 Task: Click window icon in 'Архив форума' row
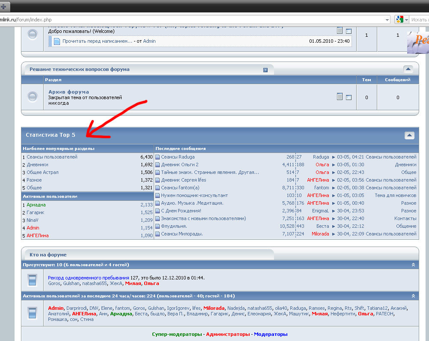[349, 97]
